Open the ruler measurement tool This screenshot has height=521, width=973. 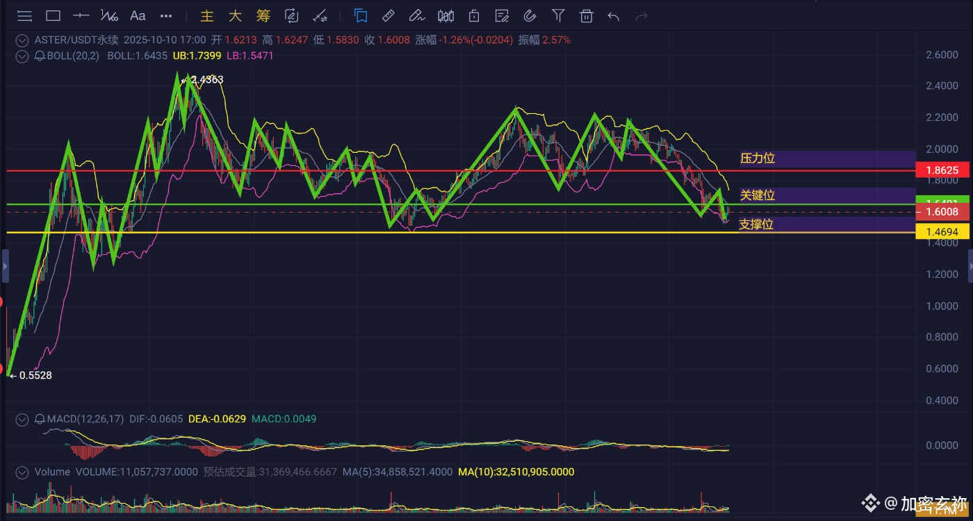389,15
